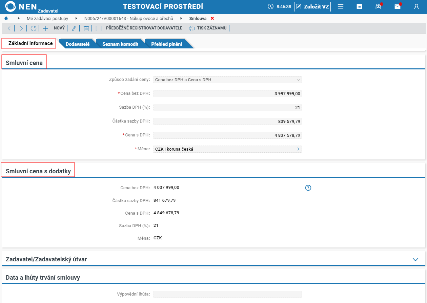Click the next record arrow
The height and width of the screenshot is (303, 427).
point(21,28)
